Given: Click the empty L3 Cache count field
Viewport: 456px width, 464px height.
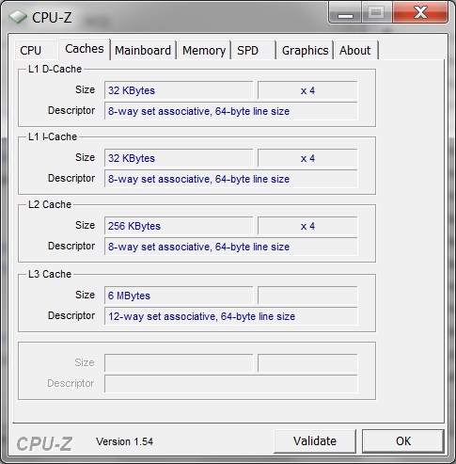Looking at the screenshot, I should tap(307, 296).
